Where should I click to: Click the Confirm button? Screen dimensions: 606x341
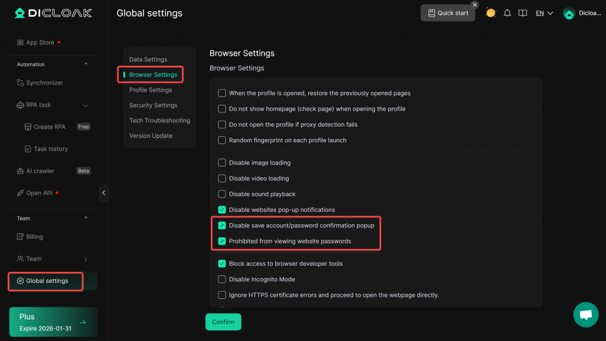point(223,322)
